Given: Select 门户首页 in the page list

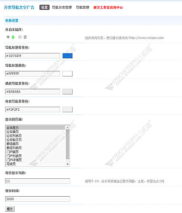Looking at the screenshot, I should (x=36, y=152).
